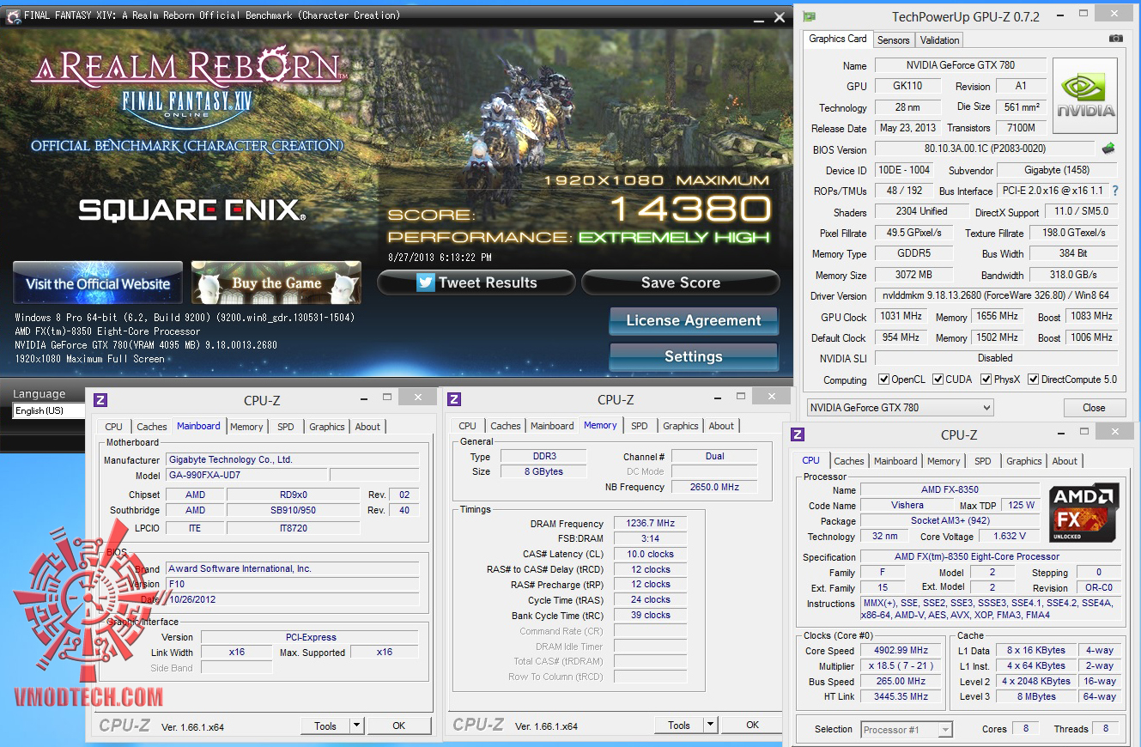Click the Twitter bird icon on Tweet Results

426,282
